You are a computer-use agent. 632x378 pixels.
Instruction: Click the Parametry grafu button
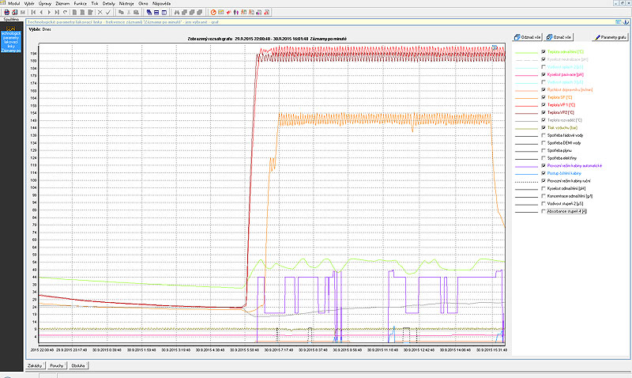click(x=611, y=37)
